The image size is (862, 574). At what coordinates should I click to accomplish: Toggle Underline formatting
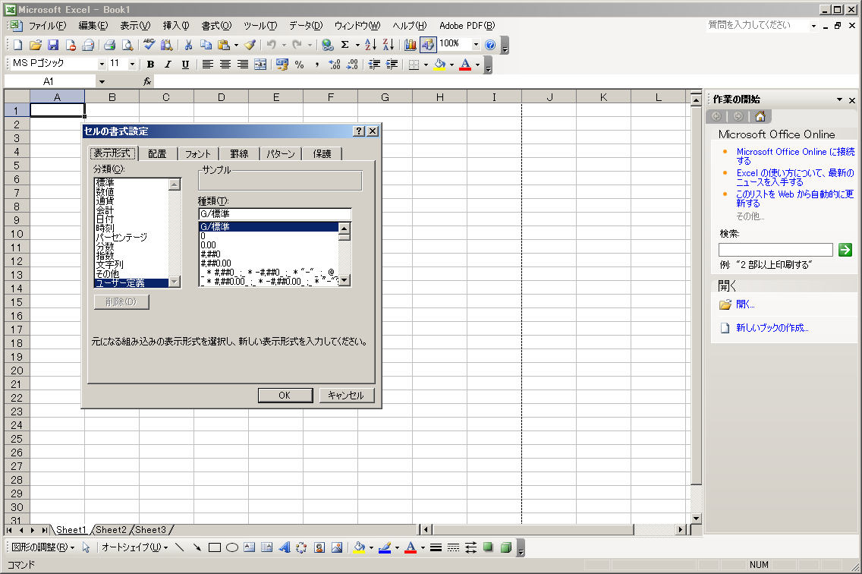[x=185, y=65]
